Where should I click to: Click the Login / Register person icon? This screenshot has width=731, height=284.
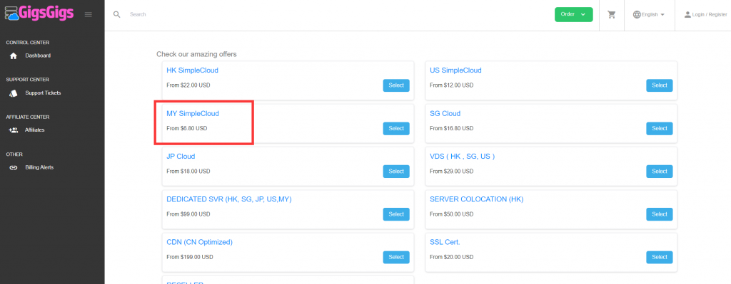coord(687,14)
